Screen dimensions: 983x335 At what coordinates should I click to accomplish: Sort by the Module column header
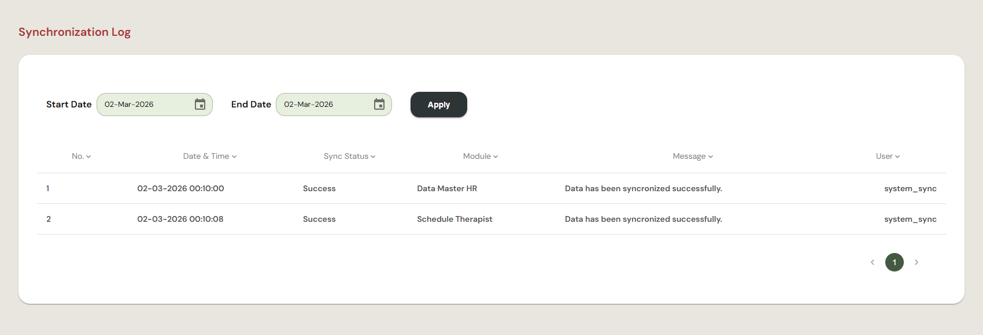click(x=481, y=157)
